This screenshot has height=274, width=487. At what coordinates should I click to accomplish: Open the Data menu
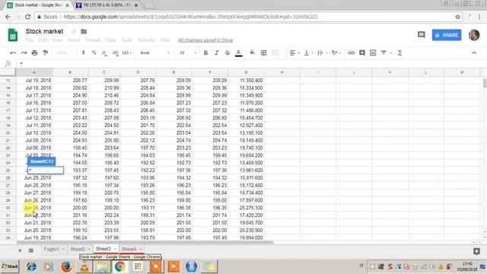click(x=110, y=40)
